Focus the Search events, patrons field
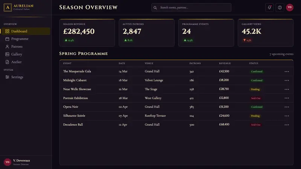 [191, 8]
